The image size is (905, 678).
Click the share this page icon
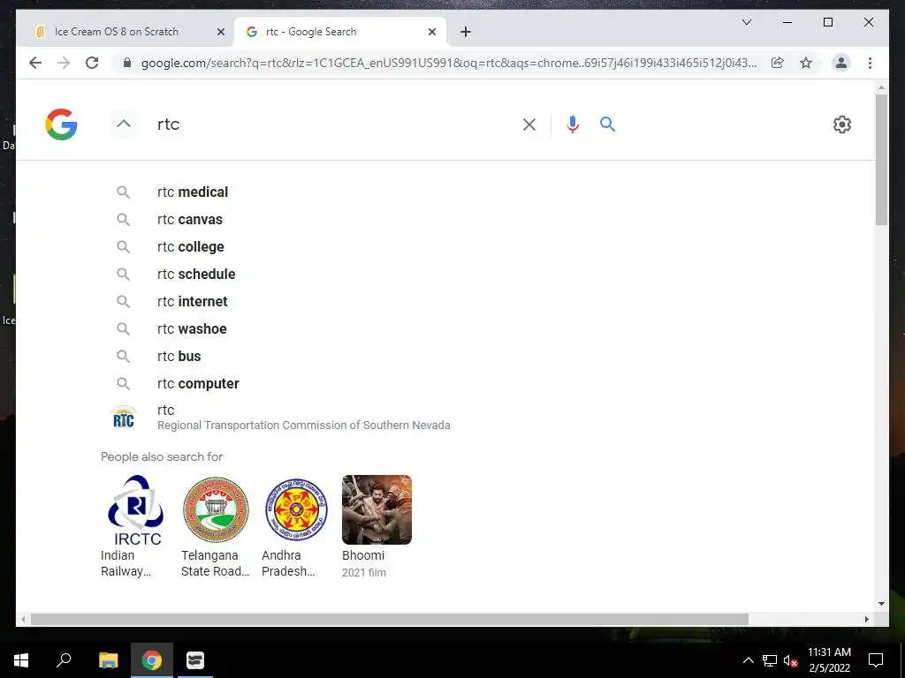[x=778, y=63]
